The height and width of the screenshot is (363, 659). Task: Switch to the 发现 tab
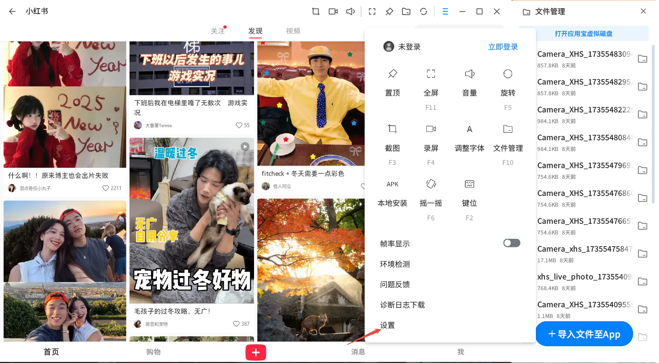click(x=255, y=31)
